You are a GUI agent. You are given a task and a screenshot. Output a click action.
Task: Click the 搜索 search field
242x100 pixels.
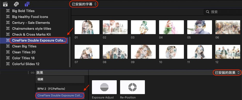(x=223, y=12)
